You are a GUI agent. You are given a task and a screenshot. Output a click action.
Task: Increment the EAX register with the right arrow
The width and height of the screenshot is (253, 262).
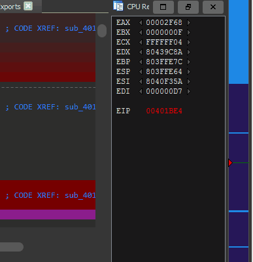(x=189, y=22)
